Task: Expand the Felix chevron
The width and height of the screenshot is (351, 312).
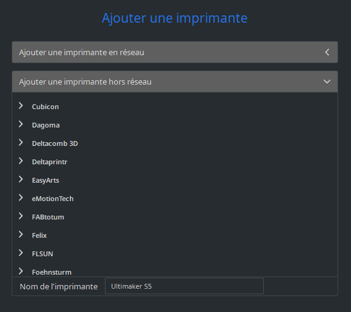Action: click(x=21, y=234)
